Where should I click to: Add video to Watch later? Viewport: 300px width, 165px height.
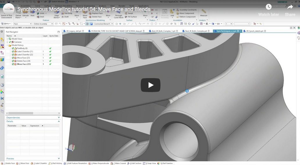268,10
